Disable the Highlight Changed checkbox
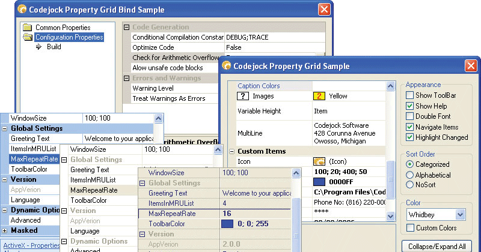The height and width of the screenshot is (252, 481). pos(409,137)
